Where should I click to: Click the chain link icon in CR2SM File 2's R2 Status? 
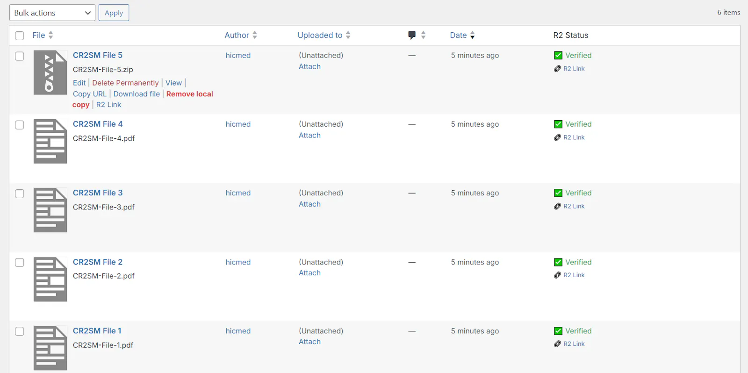[557, 275]
